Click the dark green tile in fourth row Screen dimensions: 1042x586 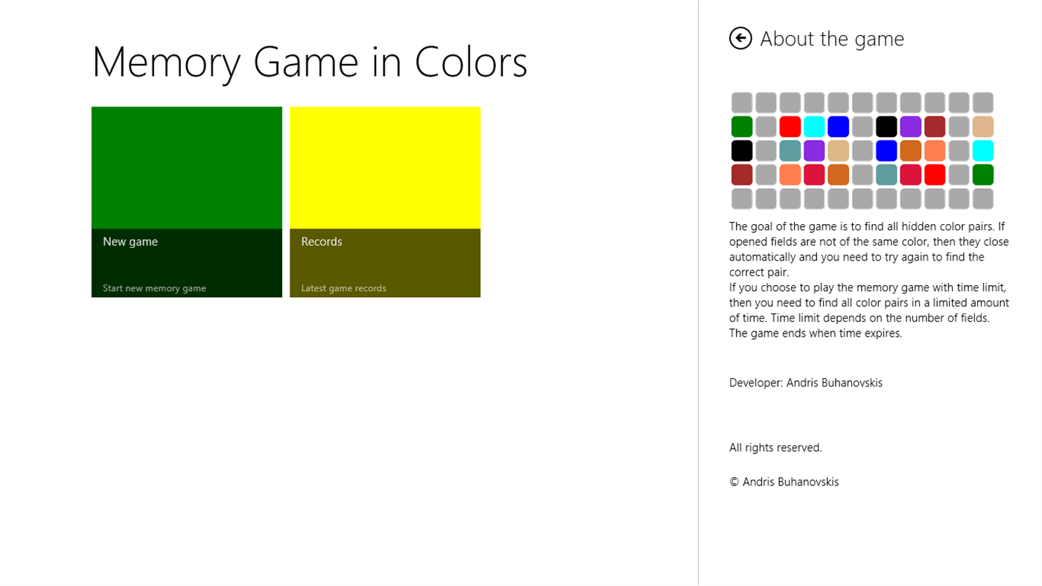982,173
